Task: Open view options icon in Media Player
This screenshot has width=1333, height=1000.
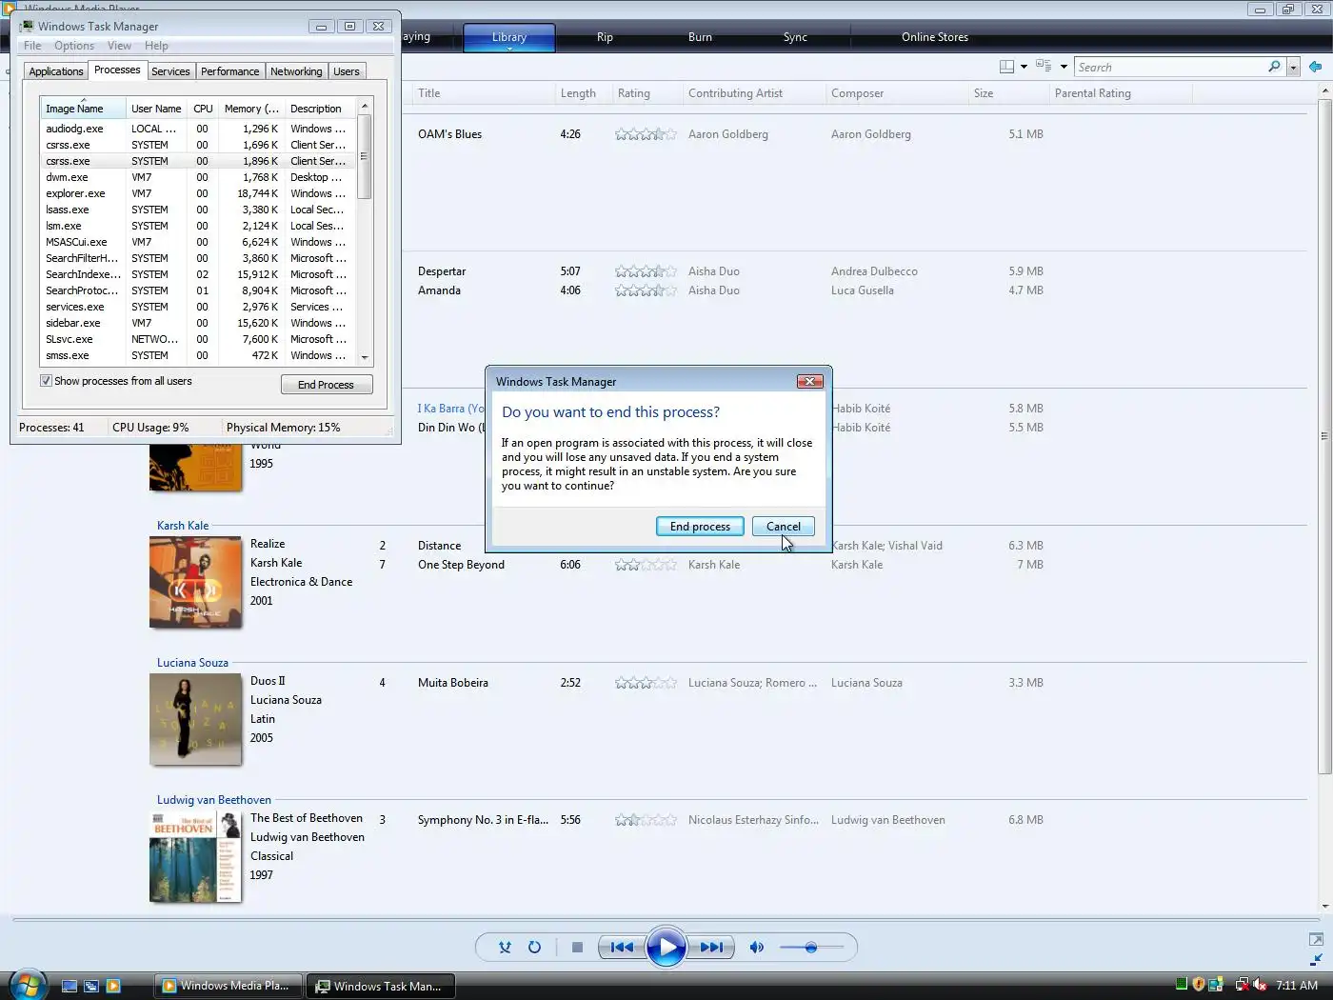Action: coord(1044,67)
